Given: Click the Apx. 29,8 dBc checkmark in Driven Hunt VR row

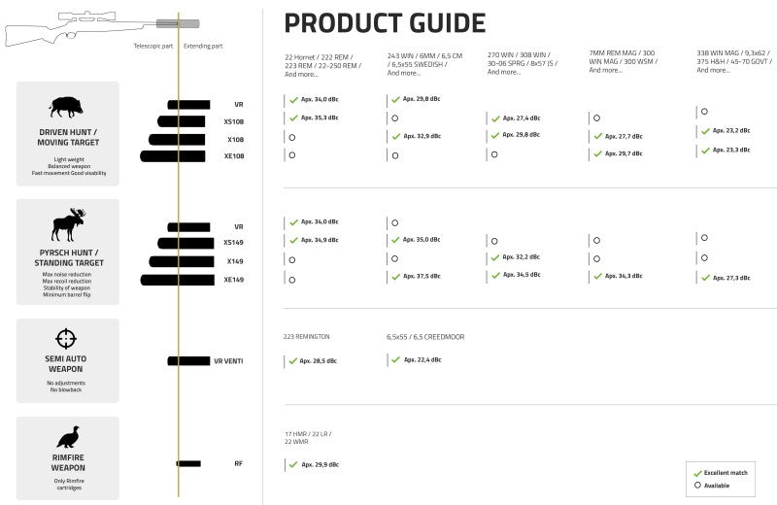Looking at the screenshot, I should pyautogui.click(x=394, y=100).
